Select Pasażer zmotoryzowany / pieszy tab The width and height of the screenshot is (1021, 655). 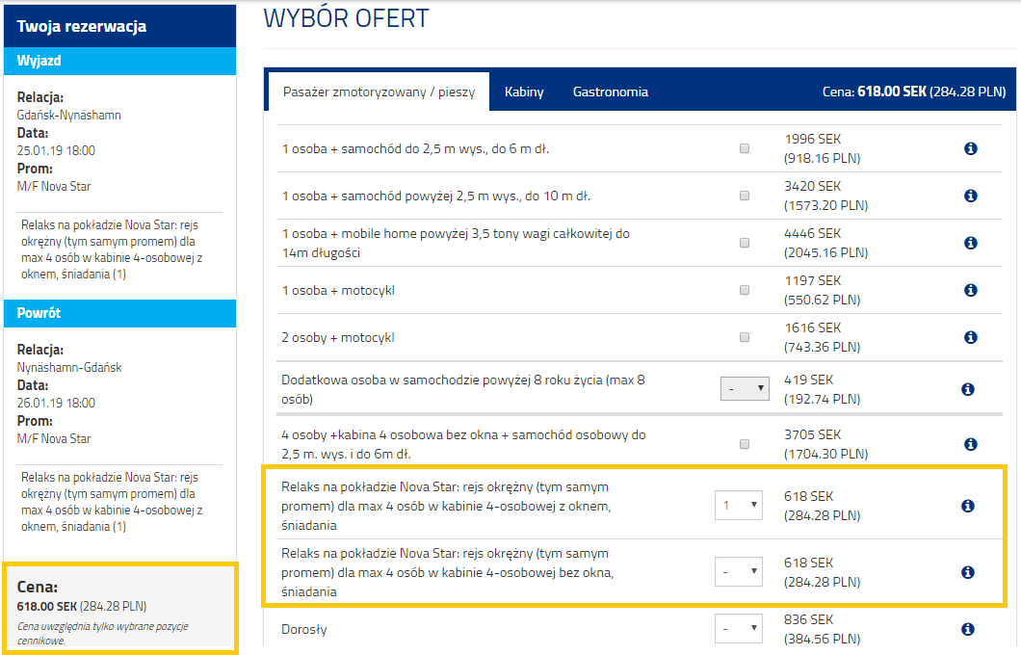[x=379, y=92]
